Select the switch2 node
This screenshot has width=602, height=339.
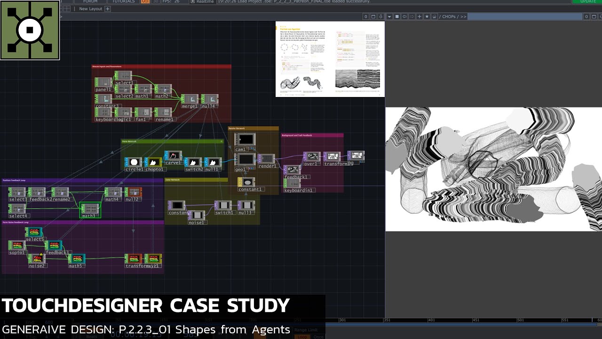click(x=193, y=162)
